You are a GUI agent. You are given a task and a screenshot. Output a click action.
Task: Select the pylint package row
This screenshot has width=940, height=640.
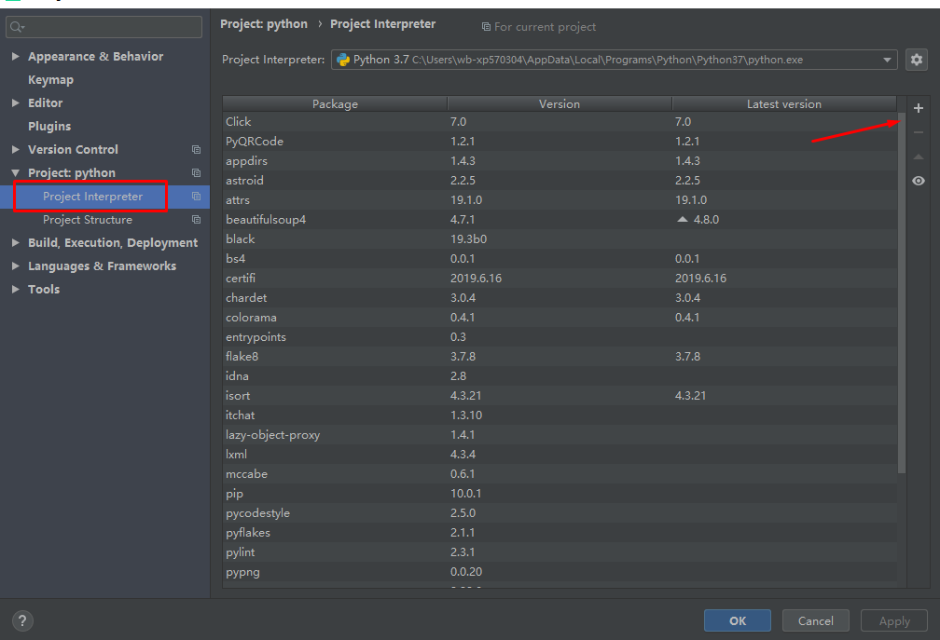tap(560, 552)
